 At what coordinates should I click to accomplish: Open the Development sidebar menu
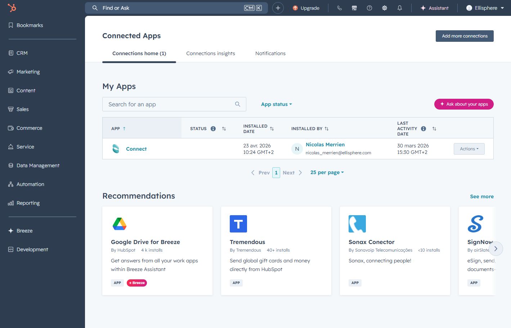click(28, 249)
